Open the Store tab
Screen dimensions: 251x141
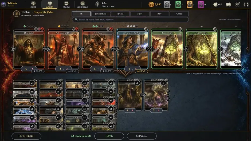coord(66,5)
